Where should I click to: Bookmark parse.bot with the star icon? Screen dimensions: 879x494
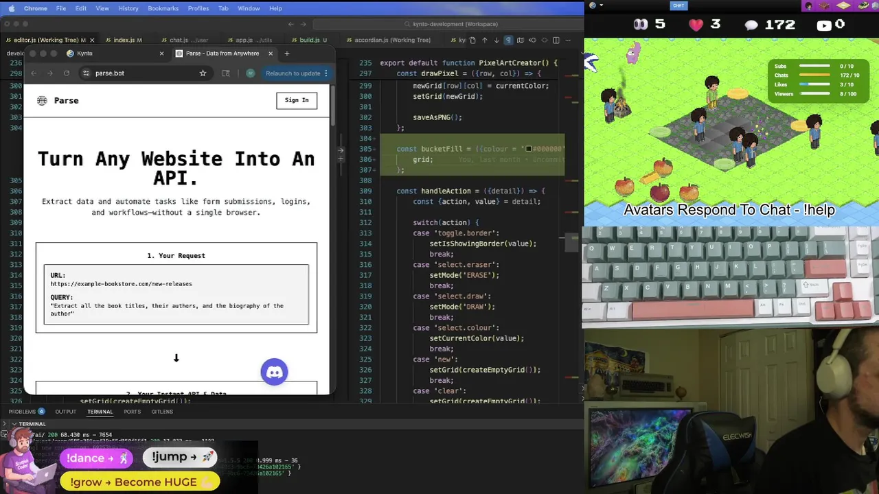pos(203,73)
